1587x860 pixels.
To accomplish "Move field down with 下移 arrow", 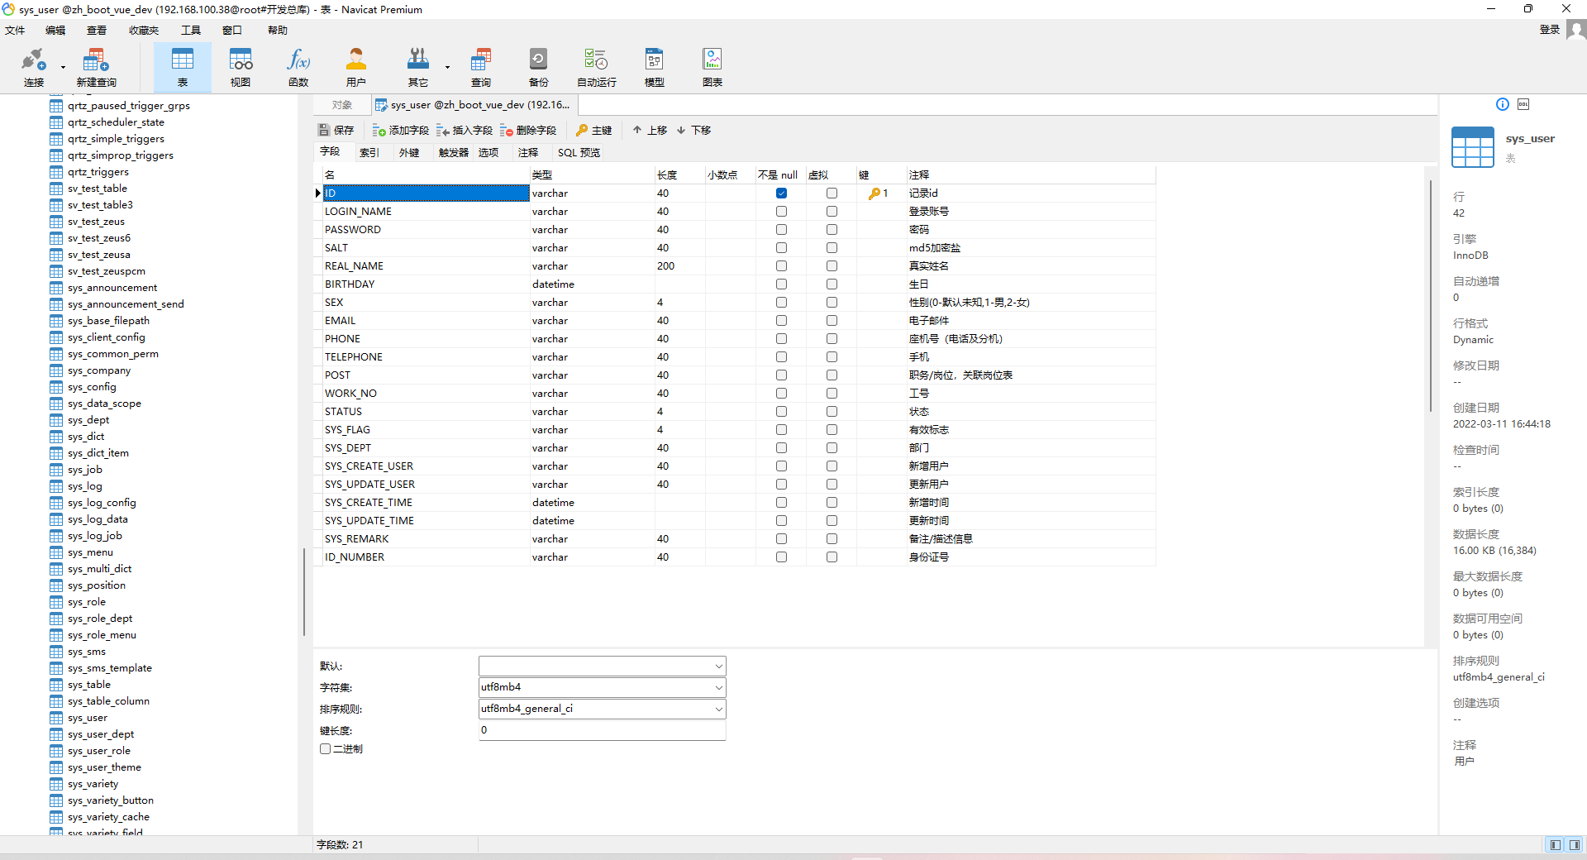I will coord(693,130).
